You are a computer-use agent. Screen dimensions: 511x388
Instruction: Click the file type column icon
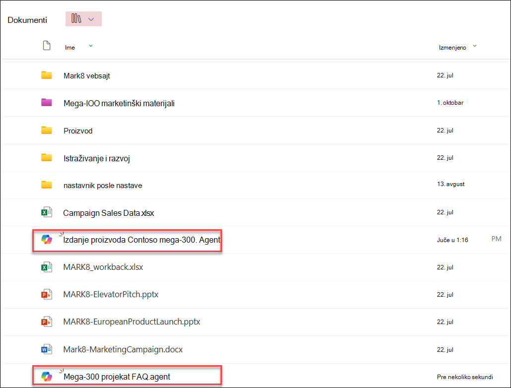(x=47, y=46)
